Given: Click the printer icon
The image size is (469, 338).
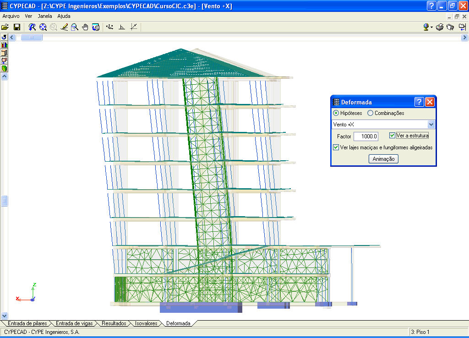Looking at the screenshot, I should [x=439, y=27].
